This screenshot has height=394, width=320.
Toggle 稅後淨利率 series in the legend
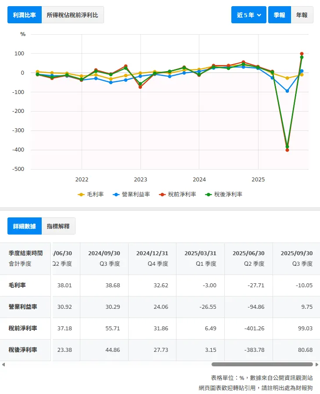224,194
